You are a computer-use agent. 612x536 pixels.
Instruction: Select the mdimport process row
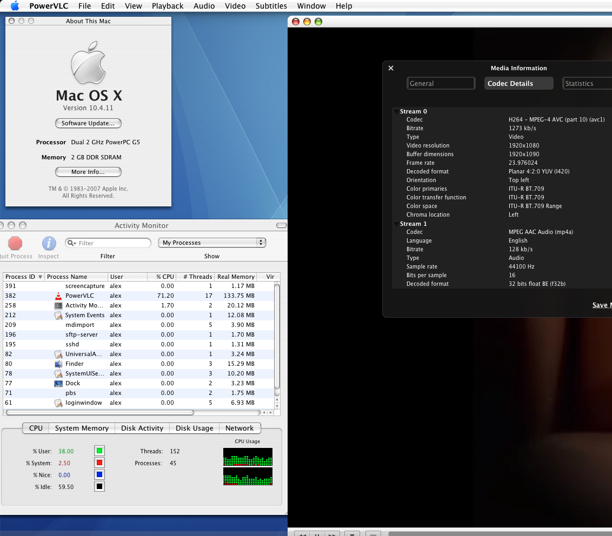tap(138, 325)
